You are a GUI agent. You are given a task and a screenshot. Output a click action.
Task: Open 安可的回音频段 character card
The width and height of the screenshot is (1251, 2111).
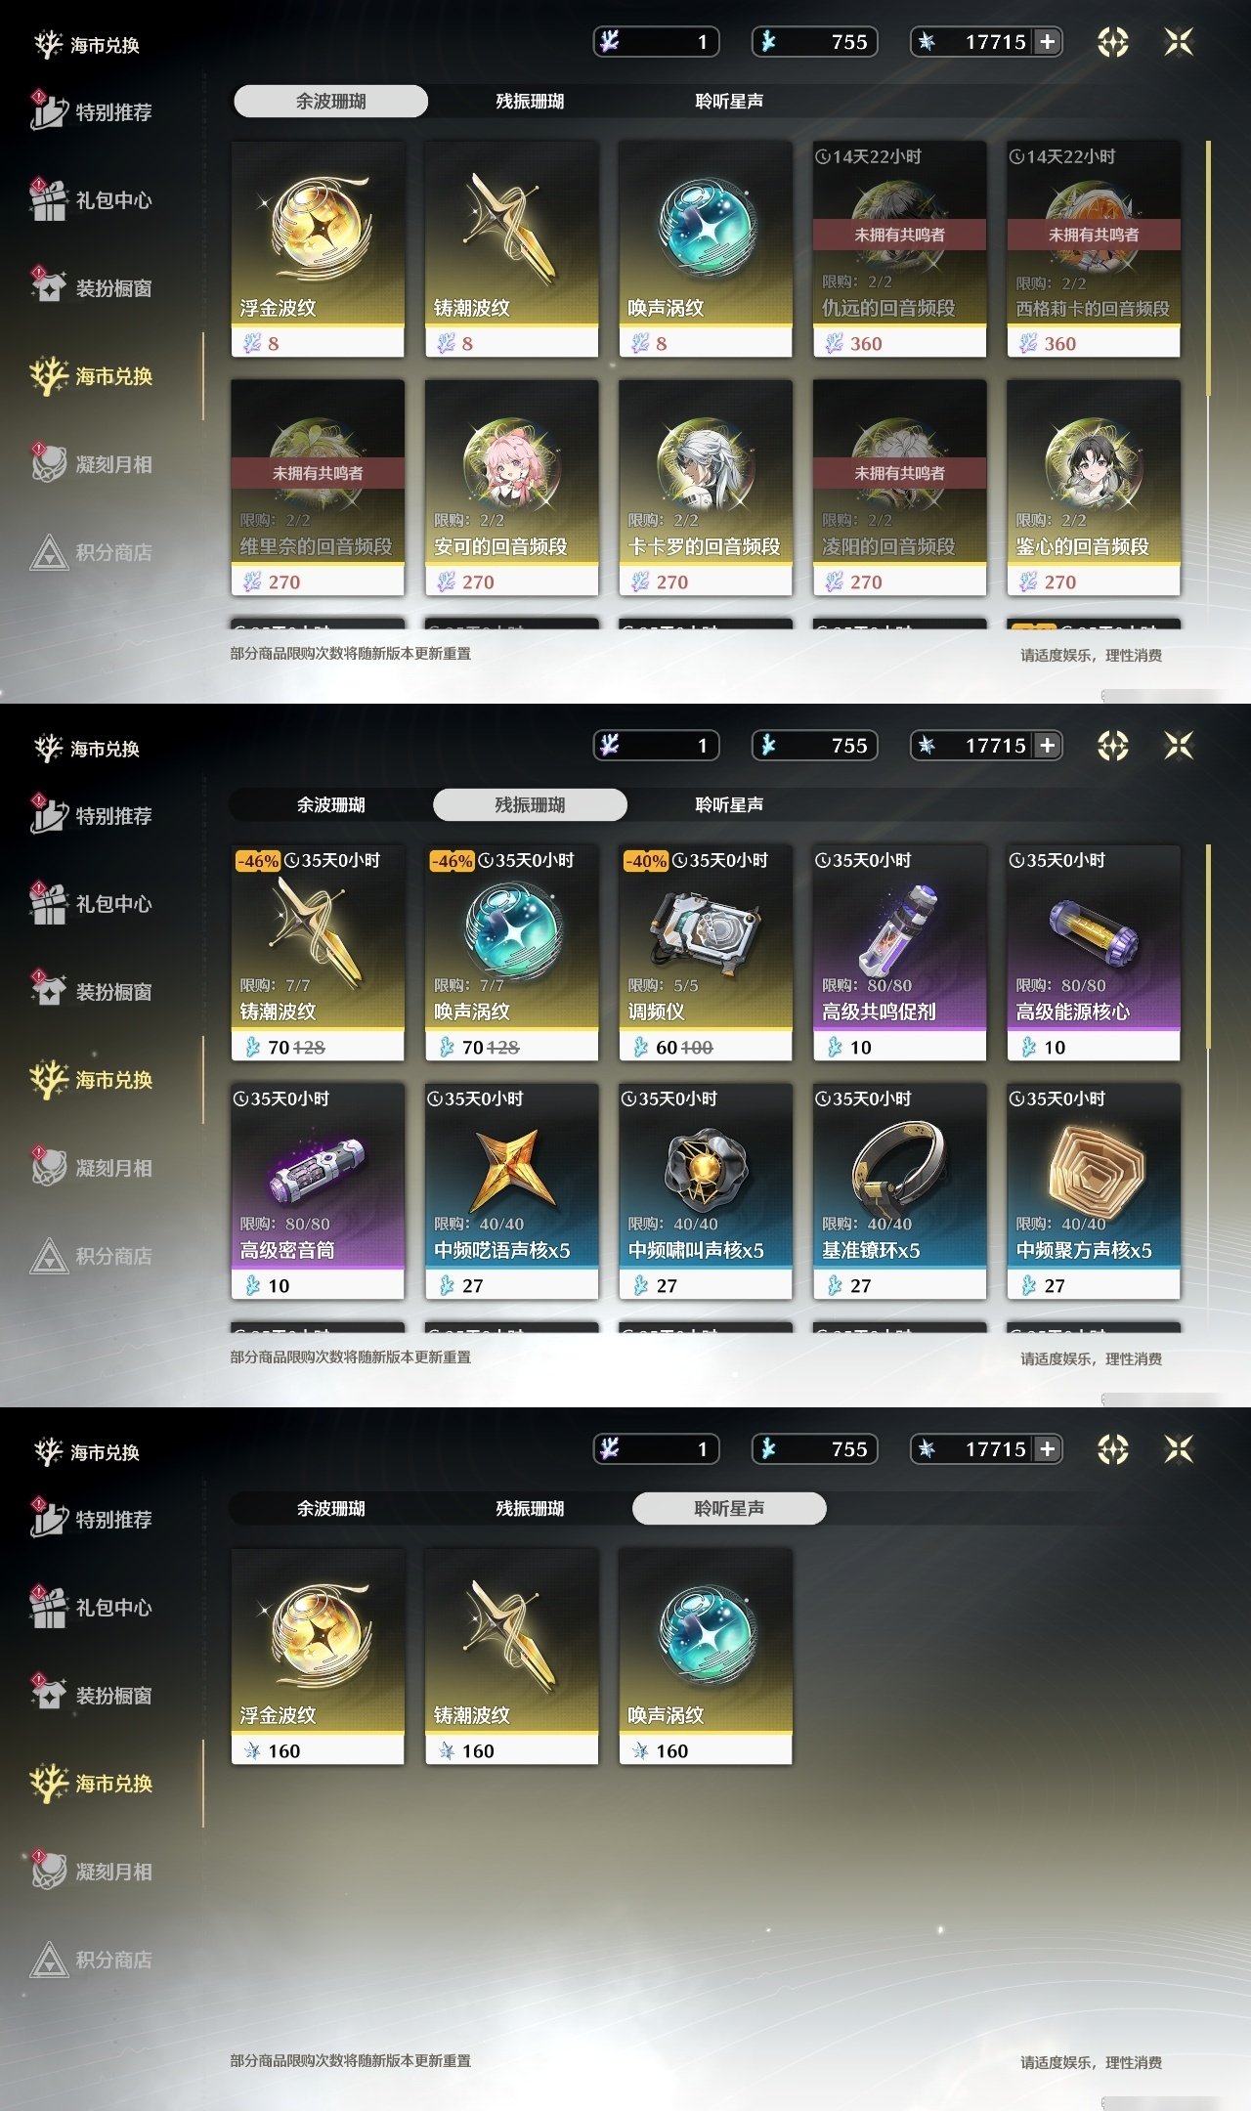pyautogui.click(x=511, y=488)
